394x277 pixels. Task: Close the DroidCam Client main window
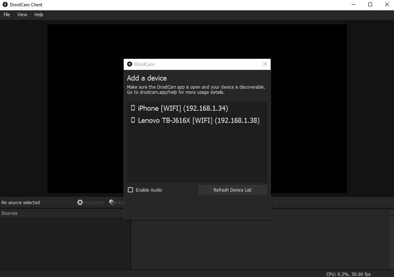387,5
